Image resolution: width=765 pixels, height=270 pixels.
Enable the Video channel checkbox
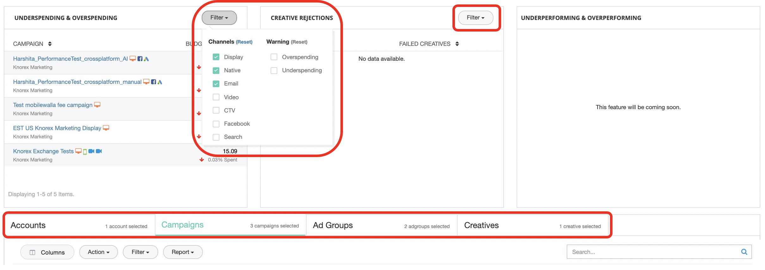click(216, 97)
